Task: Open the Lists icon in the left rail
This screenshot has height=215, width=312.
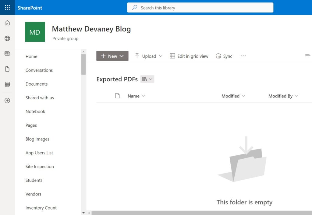Action: point(7,84)
